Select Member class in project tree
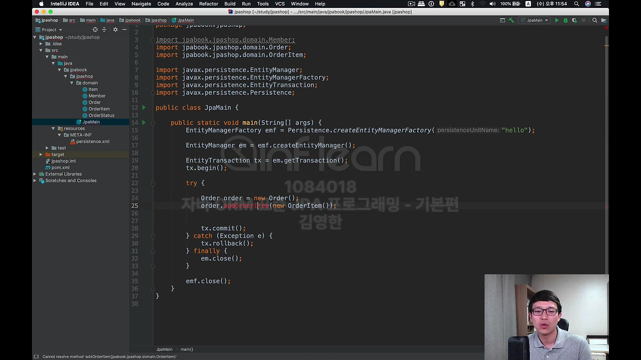 [x=97, y=96]
